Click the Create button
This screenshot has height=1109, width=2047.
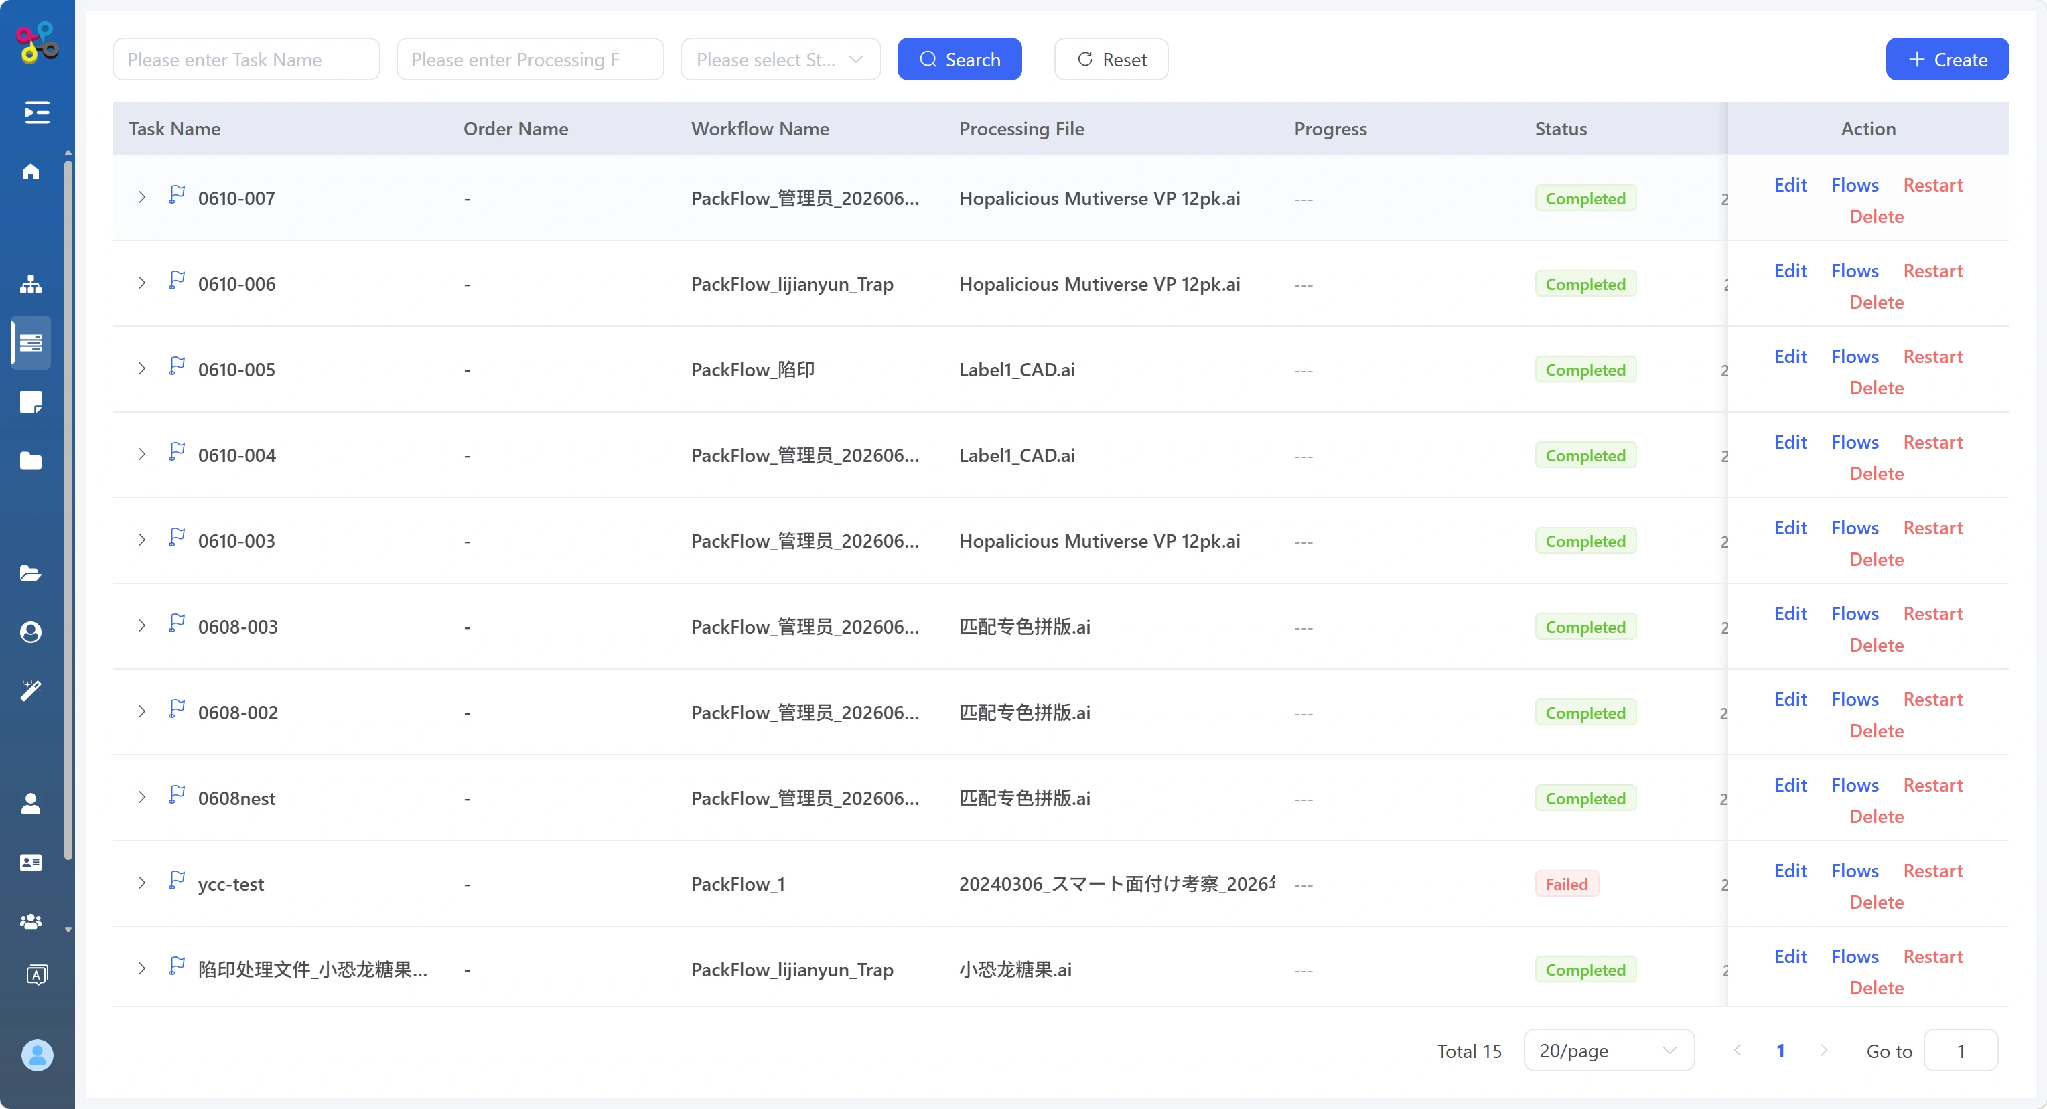pyautogui.click(x=1947, y=60)
